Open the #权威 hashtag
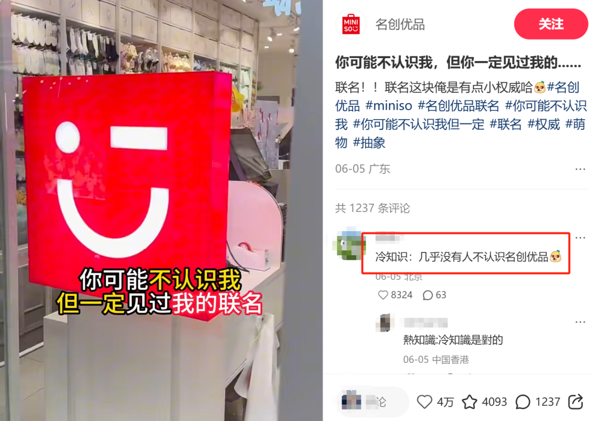593x421 pixels. [x=544, y=124]
